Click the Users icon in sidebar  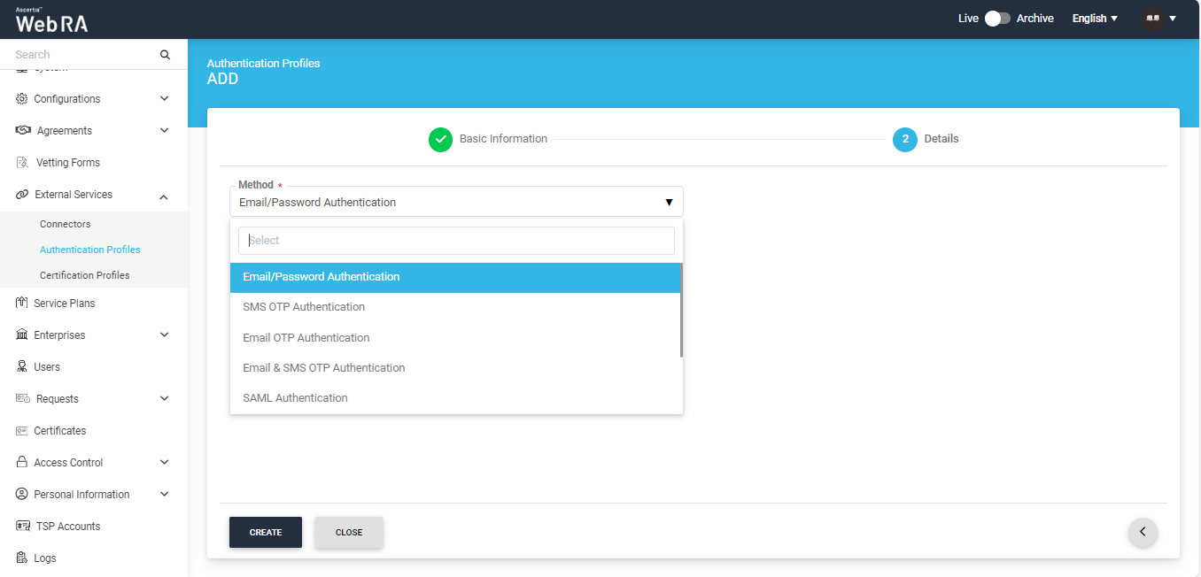tap(22, 367)
